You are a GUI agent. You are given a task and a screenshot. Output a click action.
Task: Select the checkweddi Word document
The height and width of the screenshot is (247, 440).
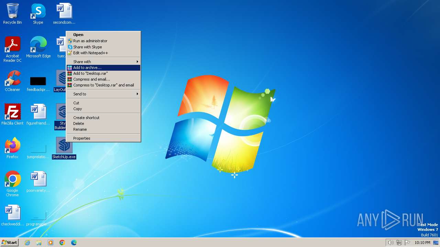click(x=12, y=215)
